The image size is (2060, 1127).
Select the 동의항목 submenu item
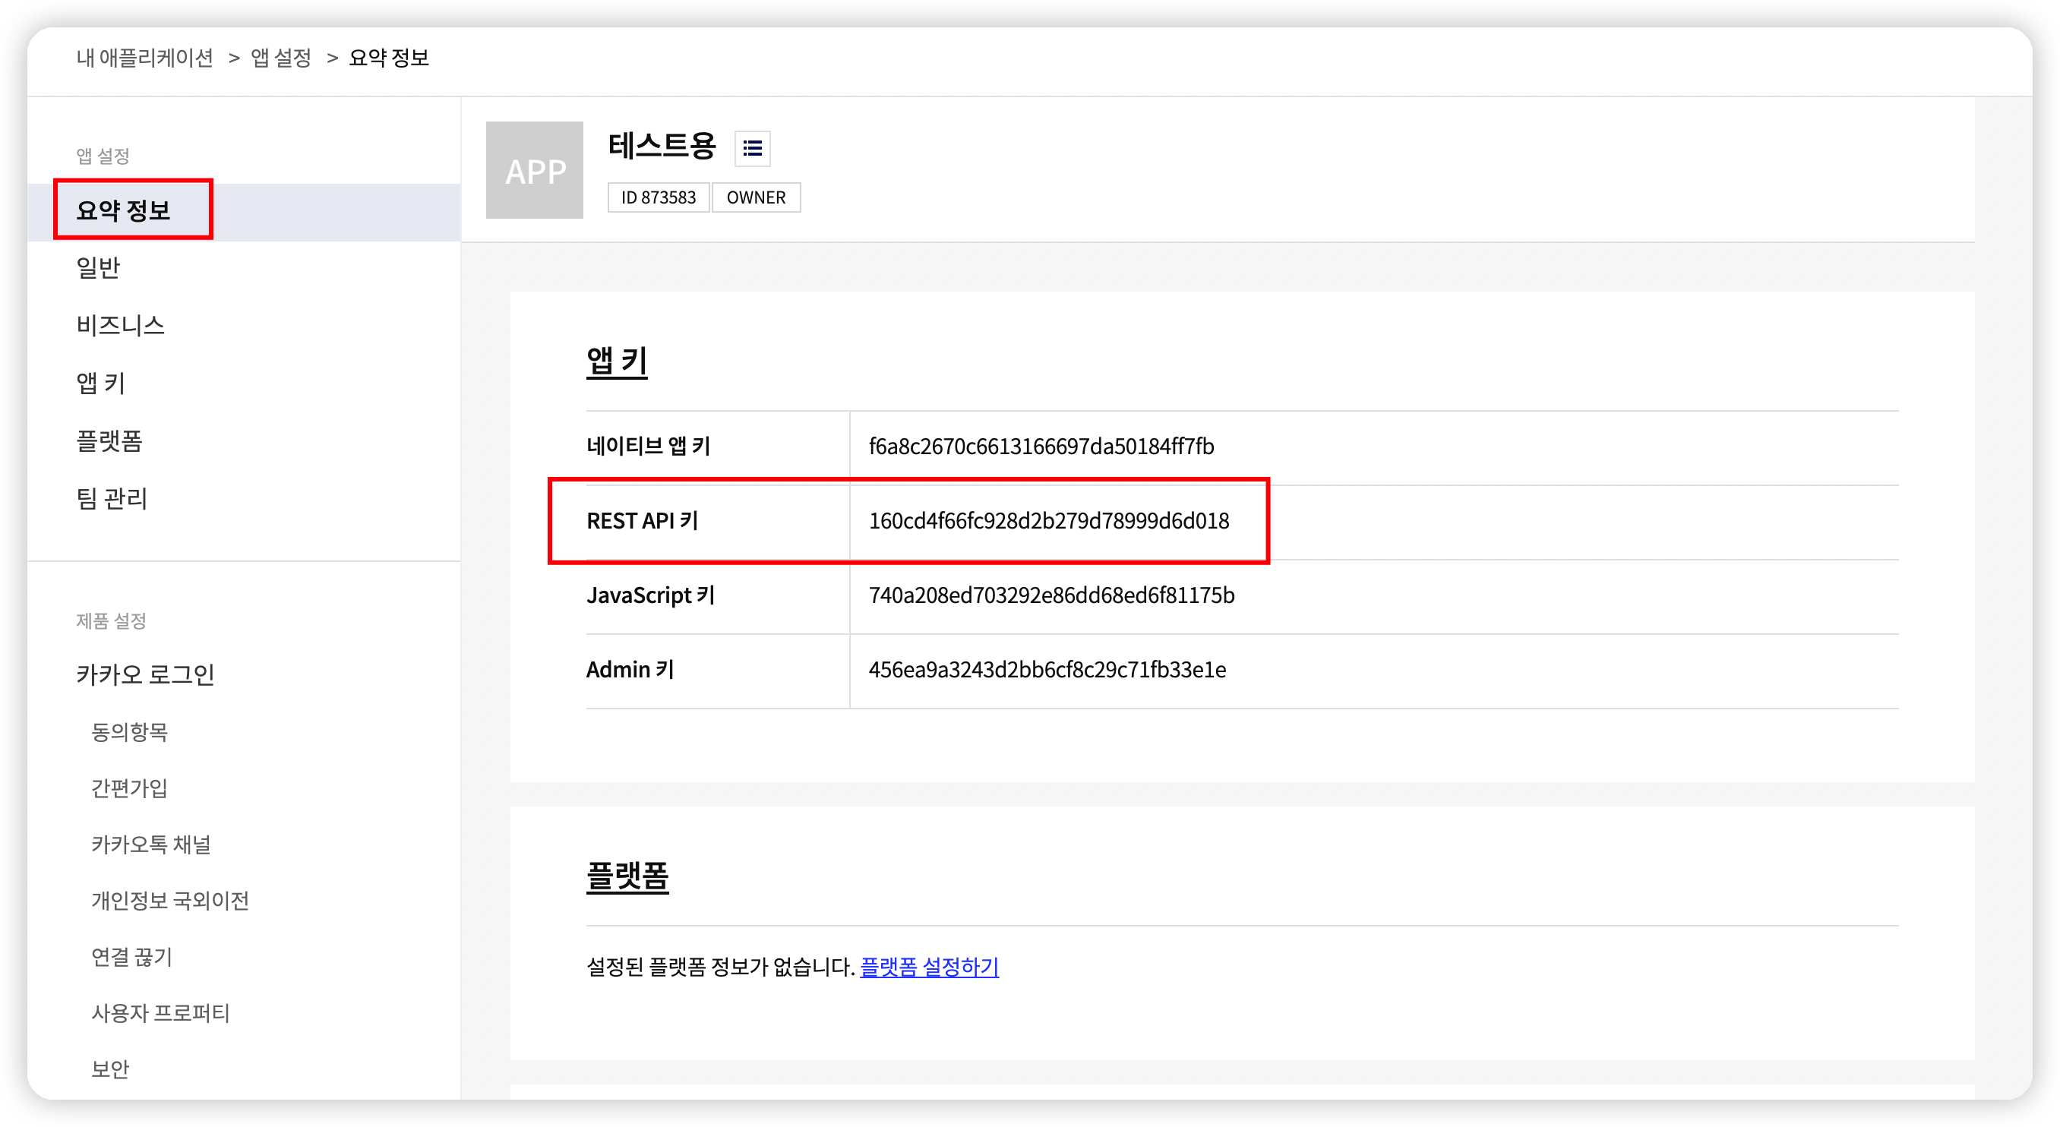[130, 732]
